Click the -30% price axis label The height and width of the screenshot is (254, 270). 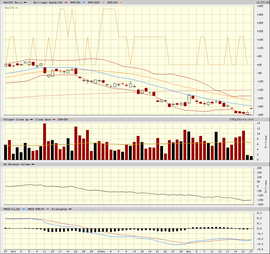tap(260, 115)
